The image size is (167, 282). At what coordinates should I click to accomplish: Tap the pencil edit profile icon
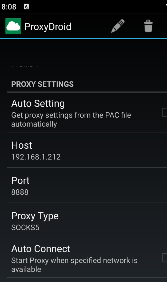pyautogui.click(x=118, y=26)
